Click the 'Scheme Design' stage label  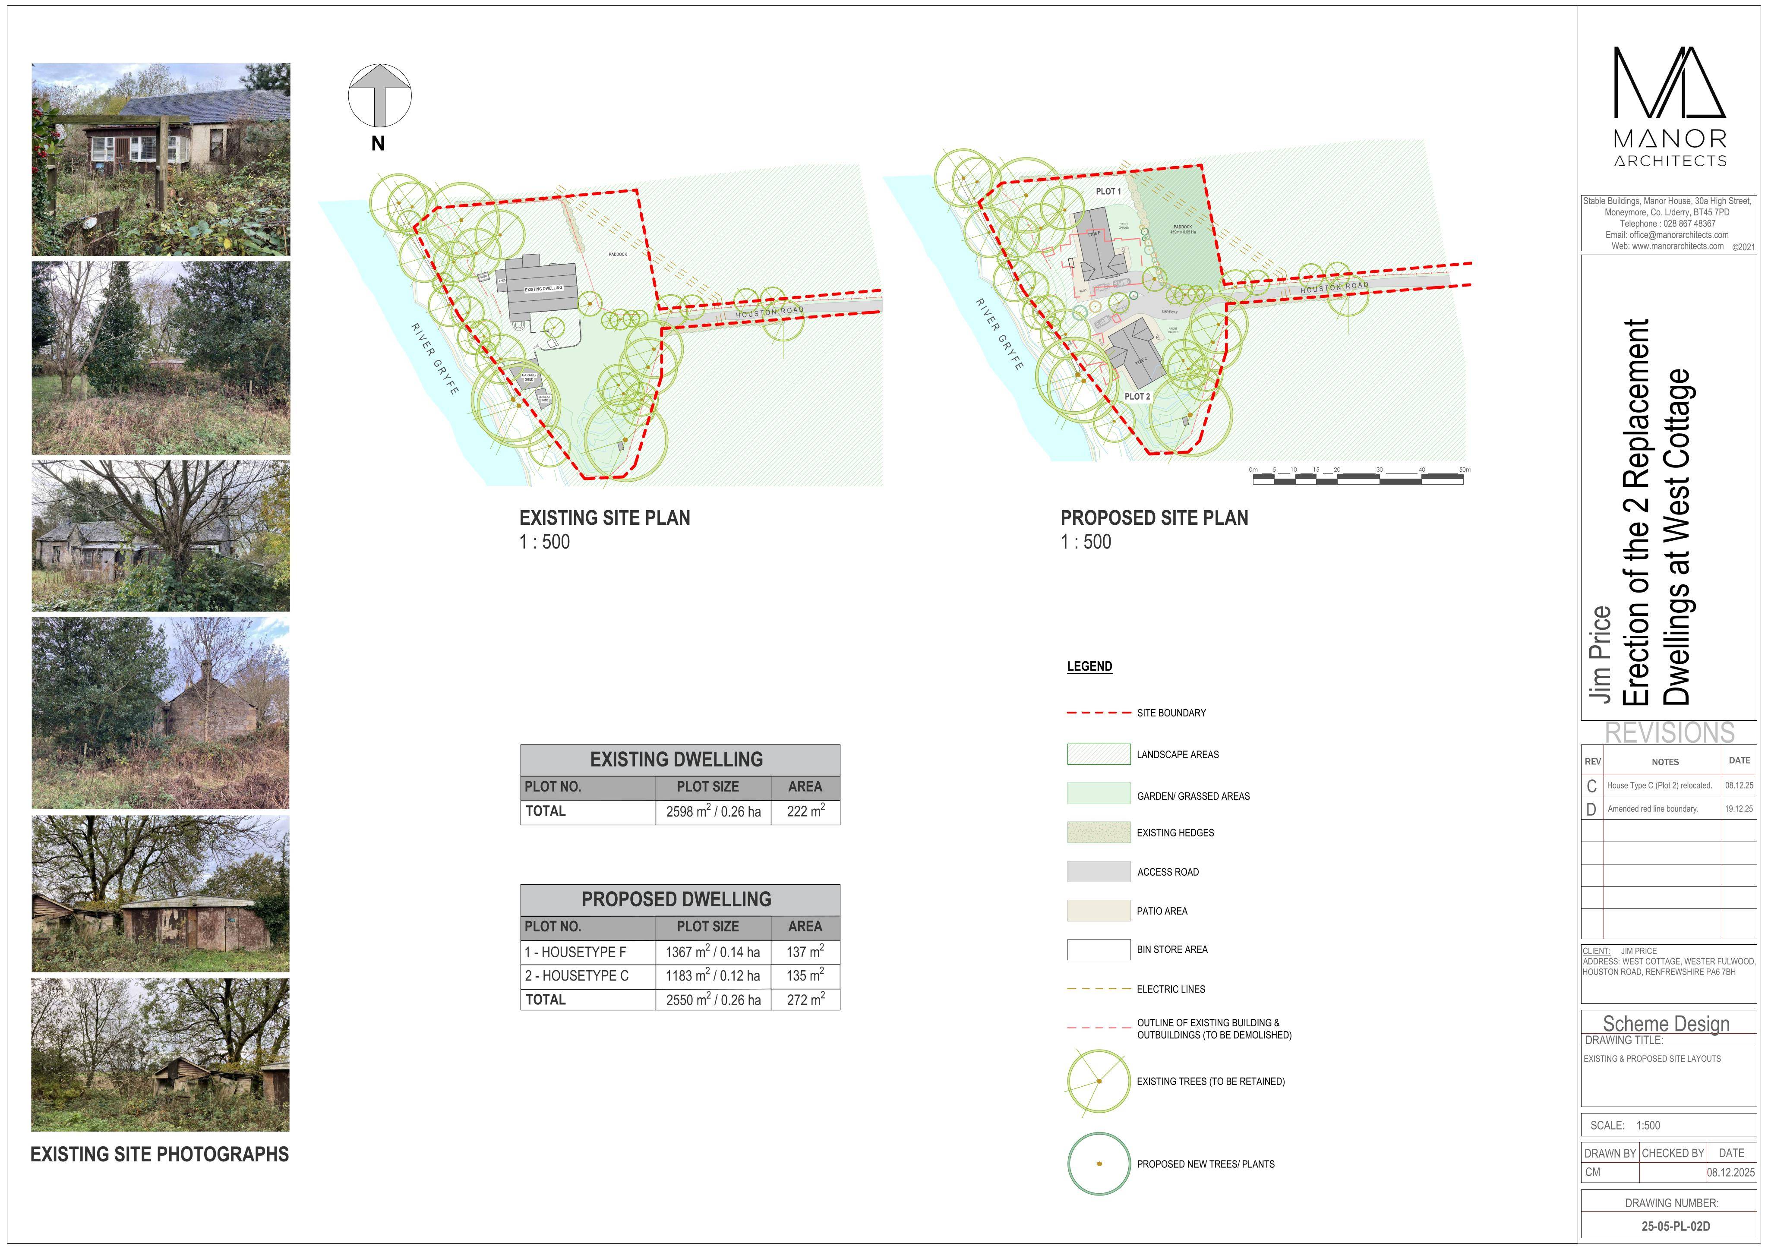click(x=1666, y=1023)
